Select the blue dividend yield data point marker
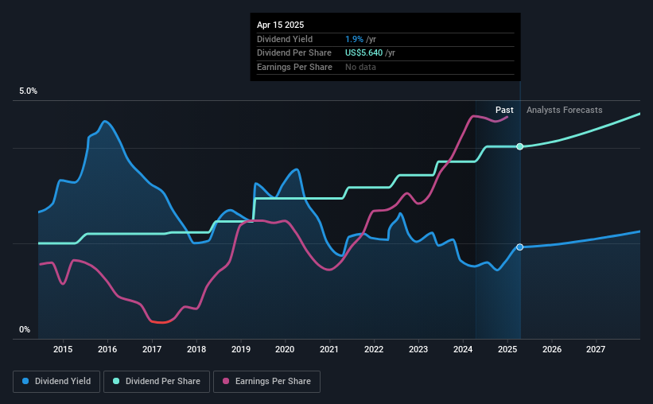 (519, 247)
